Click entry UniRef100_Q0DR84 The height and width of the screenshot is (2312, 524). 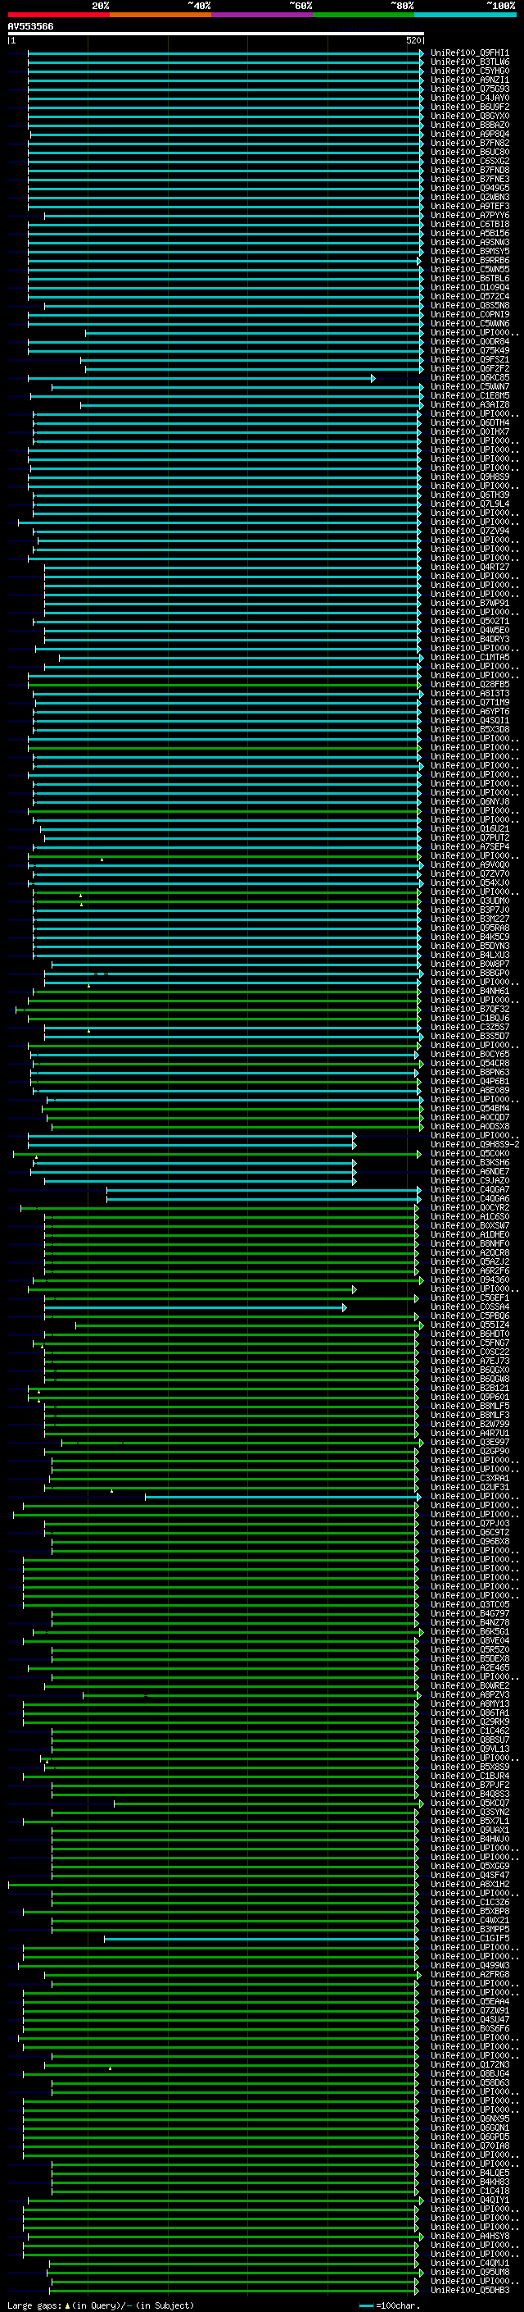470,341
